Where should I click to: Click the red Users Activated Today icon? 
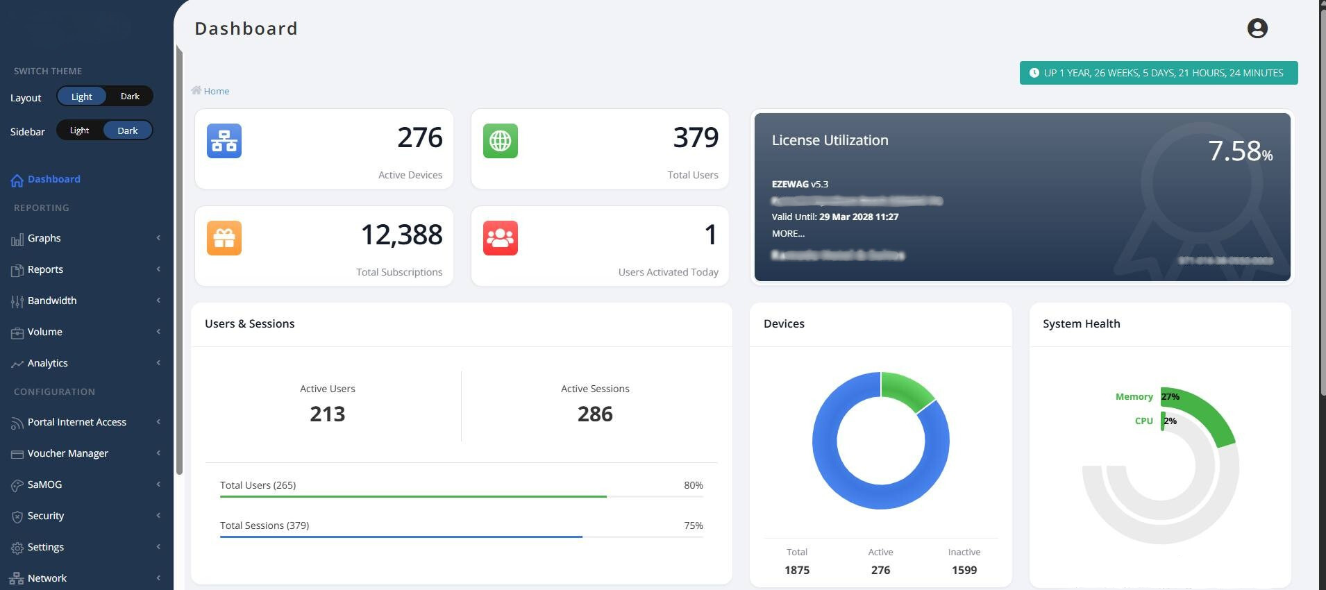click(500, 238)
